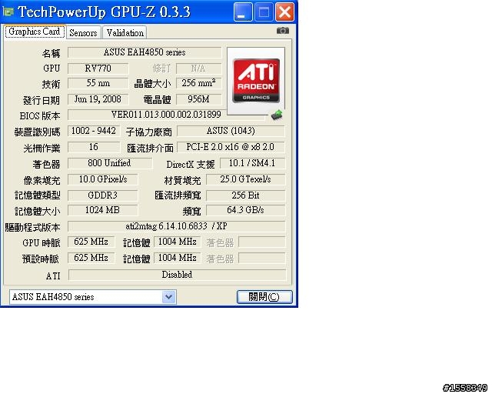
Task: Click the ROPs field showing 16
Action: 94,147
